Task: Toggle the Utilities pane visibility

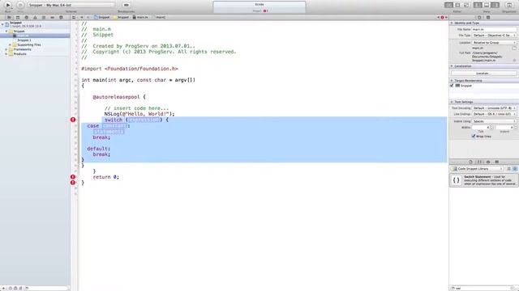Action: click(495, 5)
